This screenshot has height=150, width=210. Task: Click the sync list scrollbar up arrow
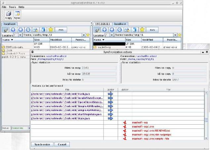point(206,93)
